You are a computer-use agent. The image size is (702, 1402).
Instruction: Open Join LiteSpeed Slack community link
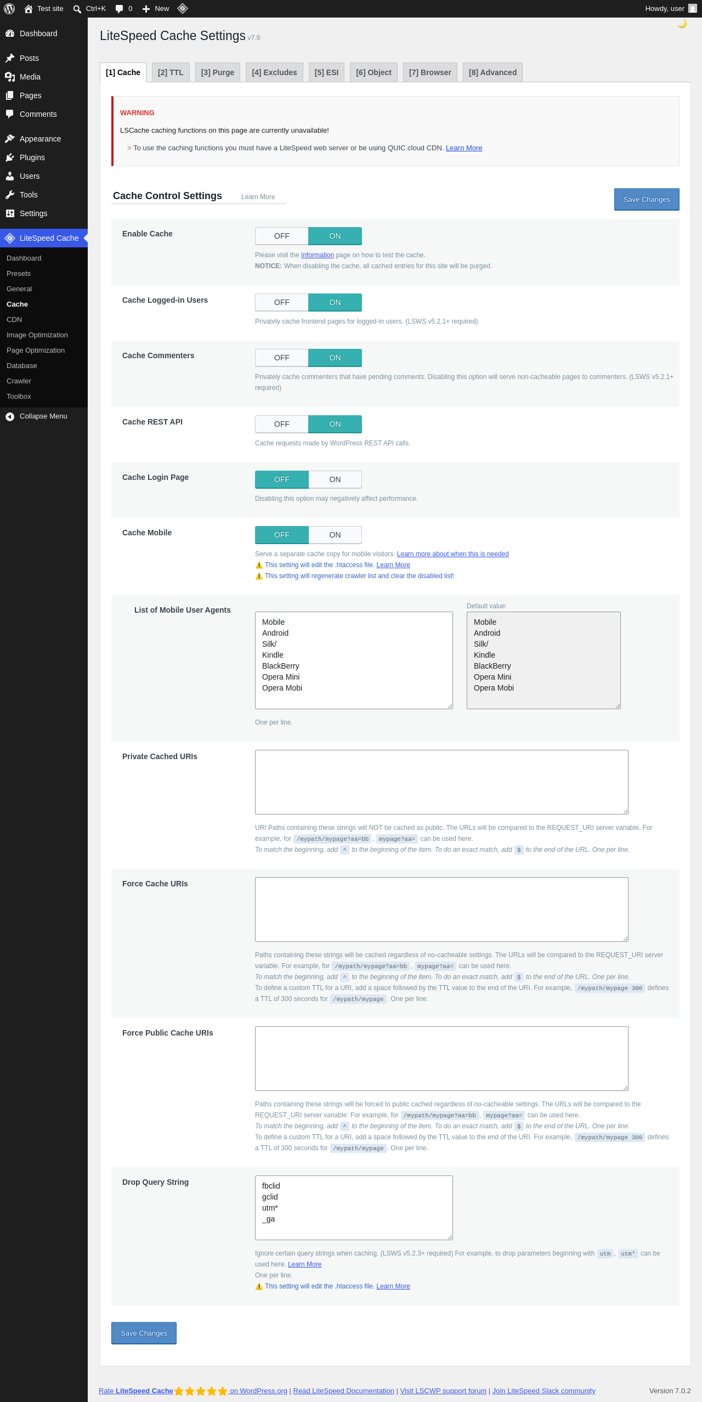click(544, 1391)
